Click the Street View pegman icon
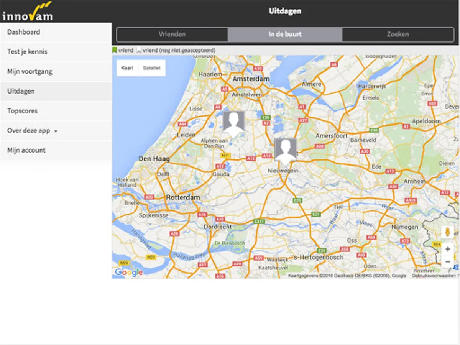This screenshot has height=345, width=460. click(x=447, y=232)
